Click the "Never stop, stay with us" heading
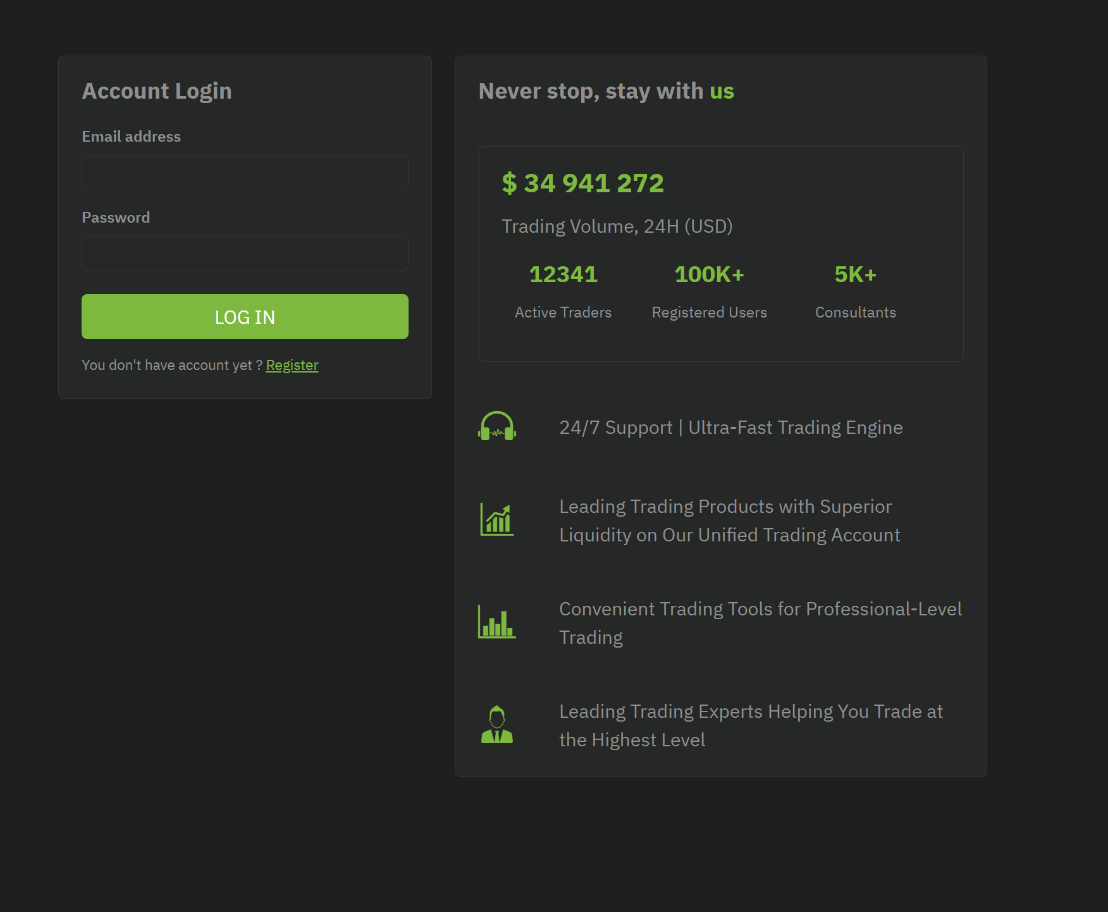This screenshot has height=912, width=1108. click(606, 91)
